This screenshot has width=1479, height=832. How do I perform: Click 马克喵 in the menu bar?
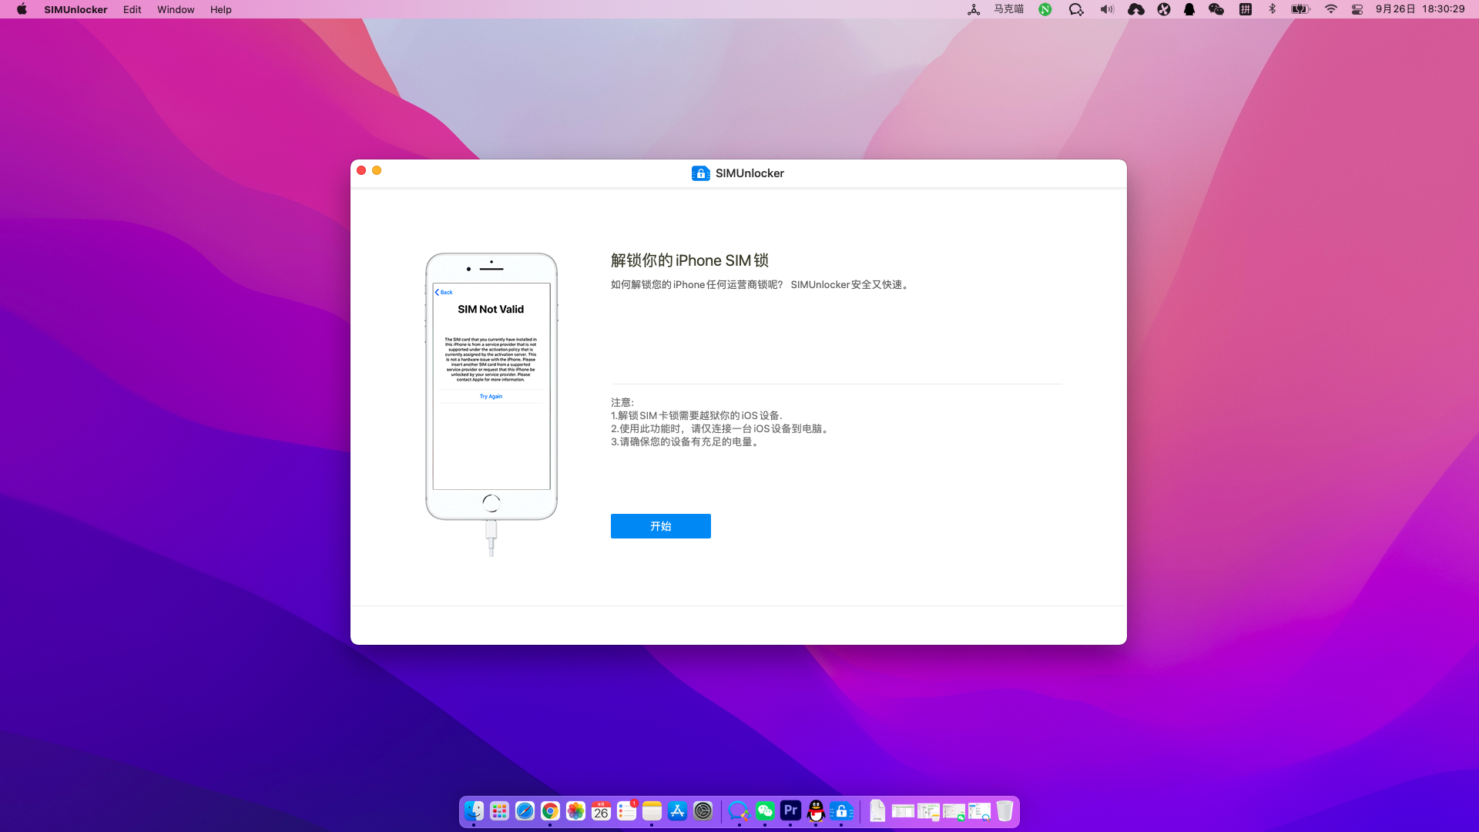pos(1008,9)
